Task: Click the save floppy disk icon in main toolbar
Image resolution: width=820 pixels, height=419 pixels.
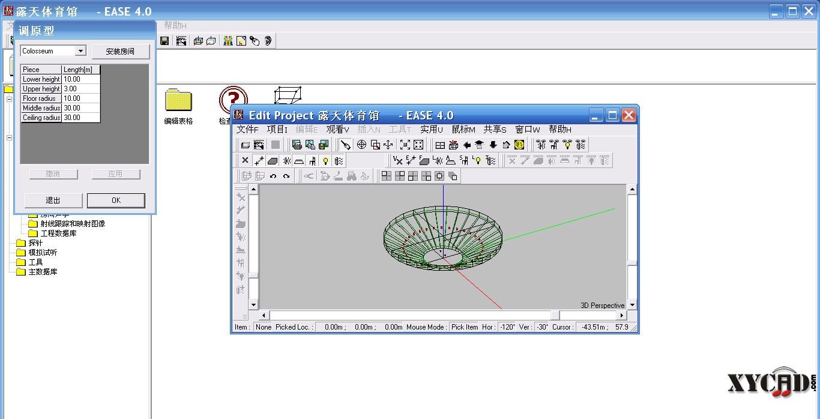Action: (x=164, y=41)
